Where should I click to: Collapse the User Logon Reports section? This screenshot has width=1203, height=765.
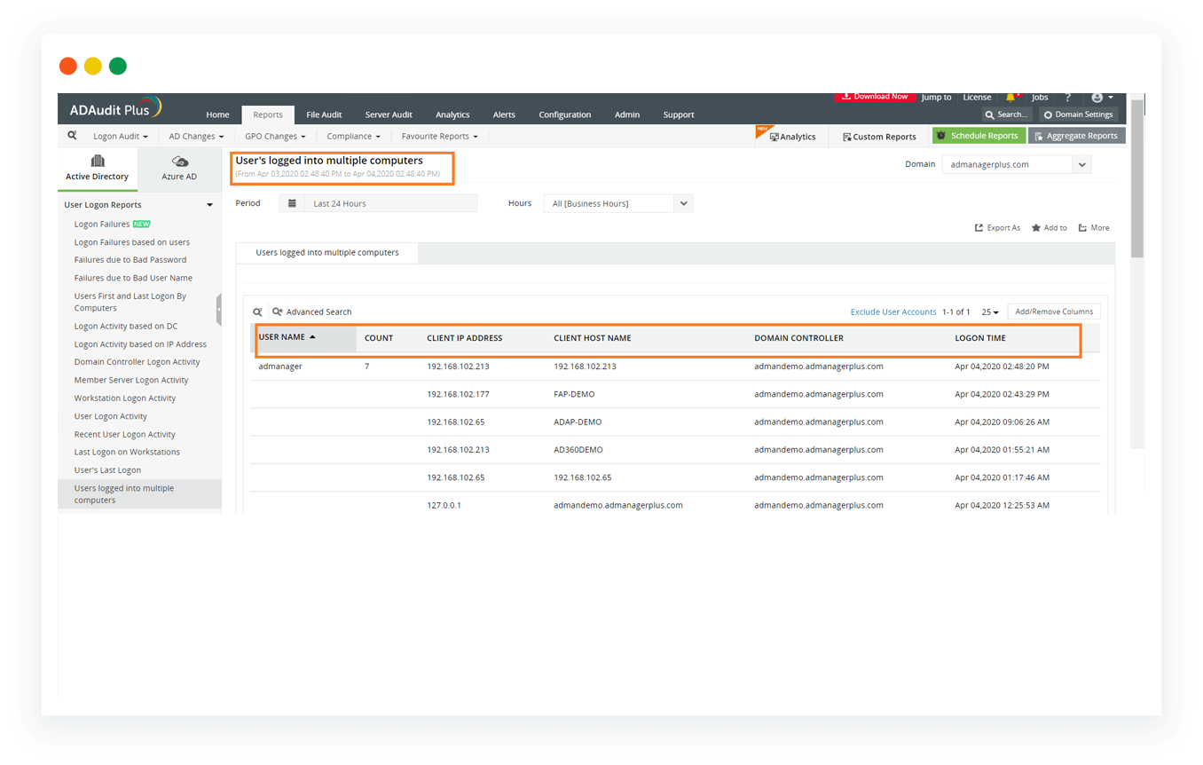pos(209,205)
